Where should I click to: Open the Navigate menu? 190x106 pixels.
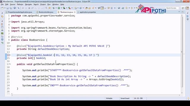pyautogui.click(x=28, y=4)
